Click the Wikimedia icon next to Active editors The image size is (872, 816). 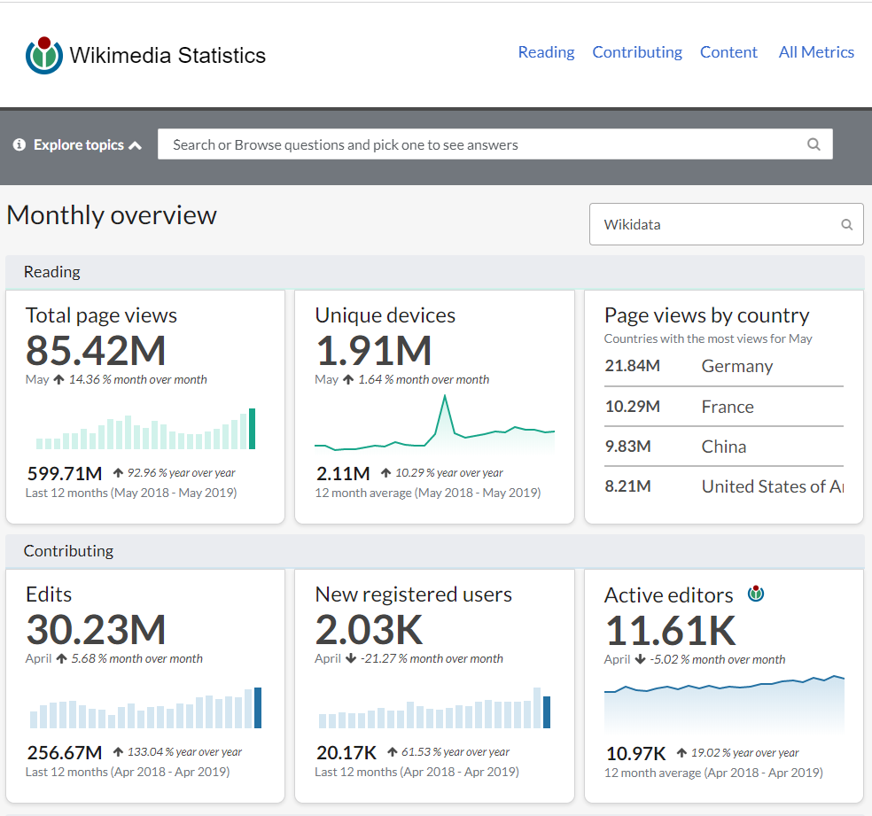pyautogui.click(x=756, y=594)
